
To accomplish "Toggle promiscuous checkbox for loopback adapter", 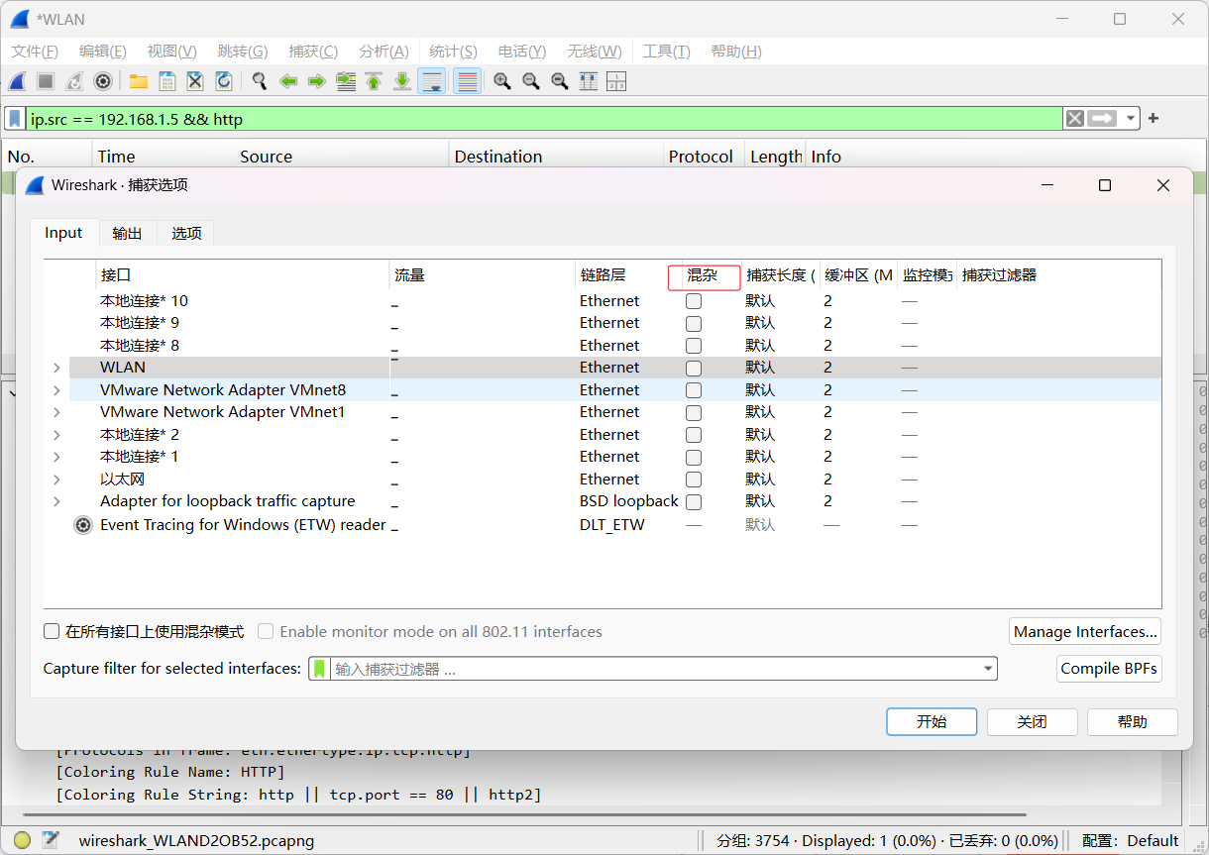I will [694, 501].
